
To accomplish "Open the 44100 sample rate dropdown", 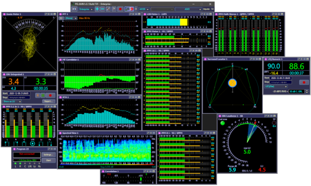I will [144, 9].
